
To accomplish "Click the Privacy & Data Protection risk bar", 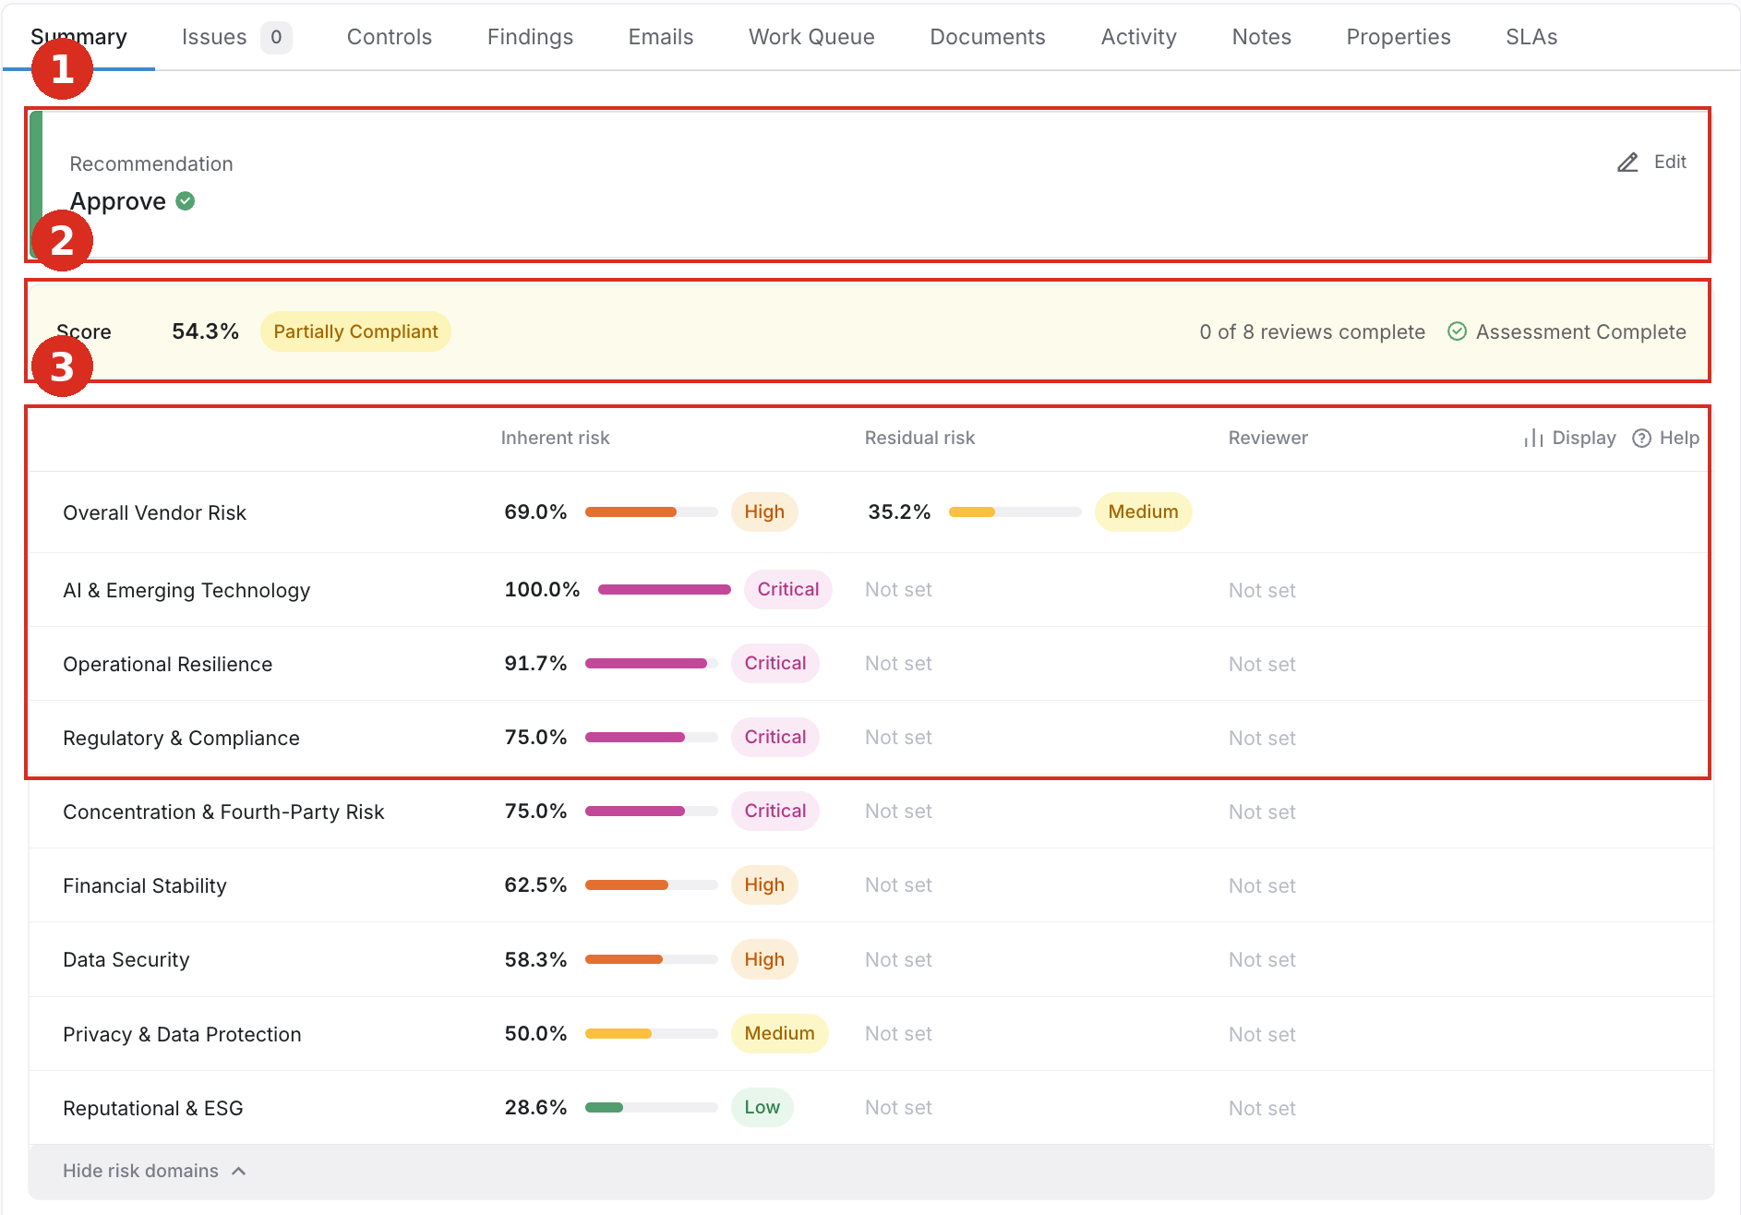I will tap(652, 1033).
